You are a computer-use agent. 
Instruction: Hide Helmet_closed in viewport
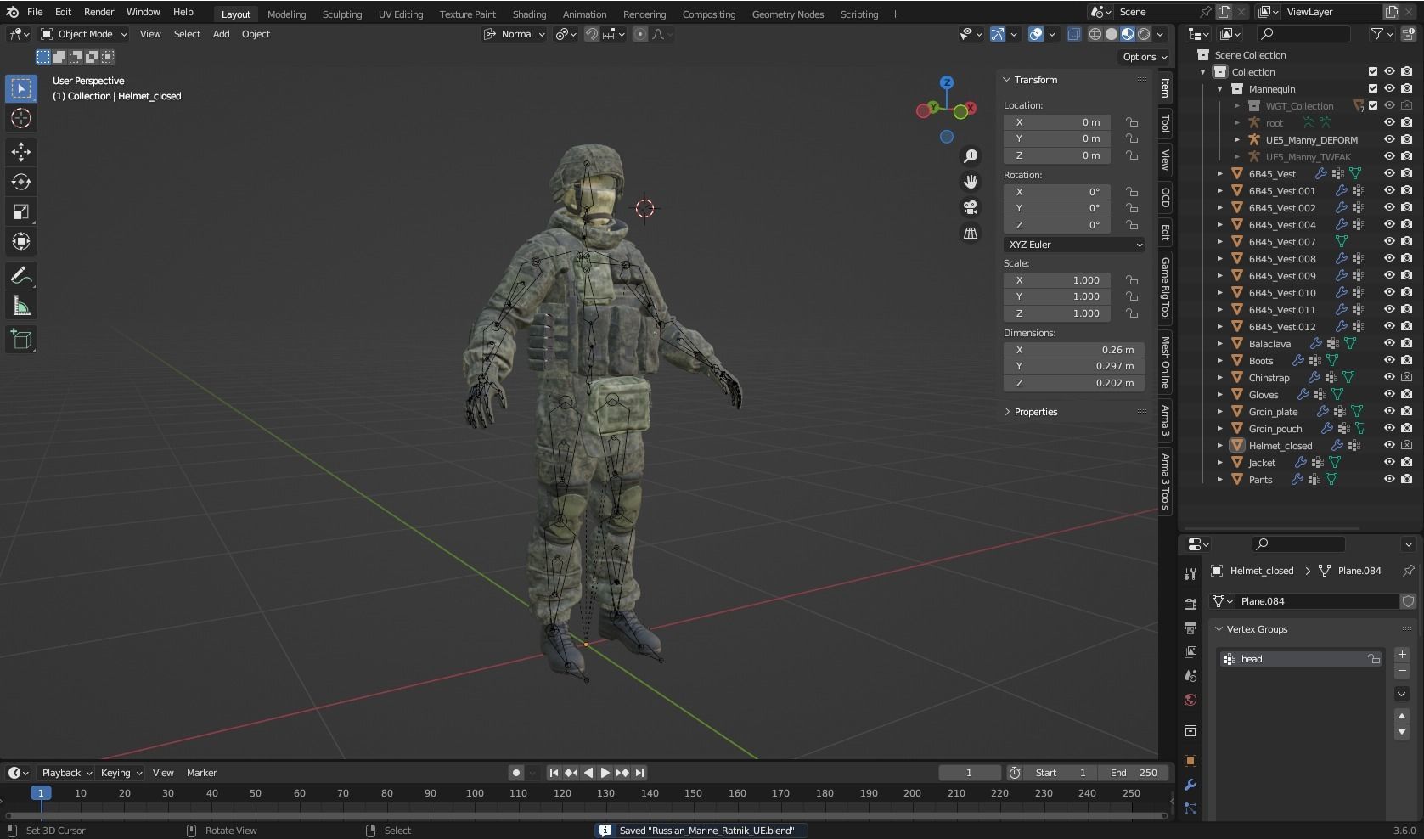(1390, 445)
